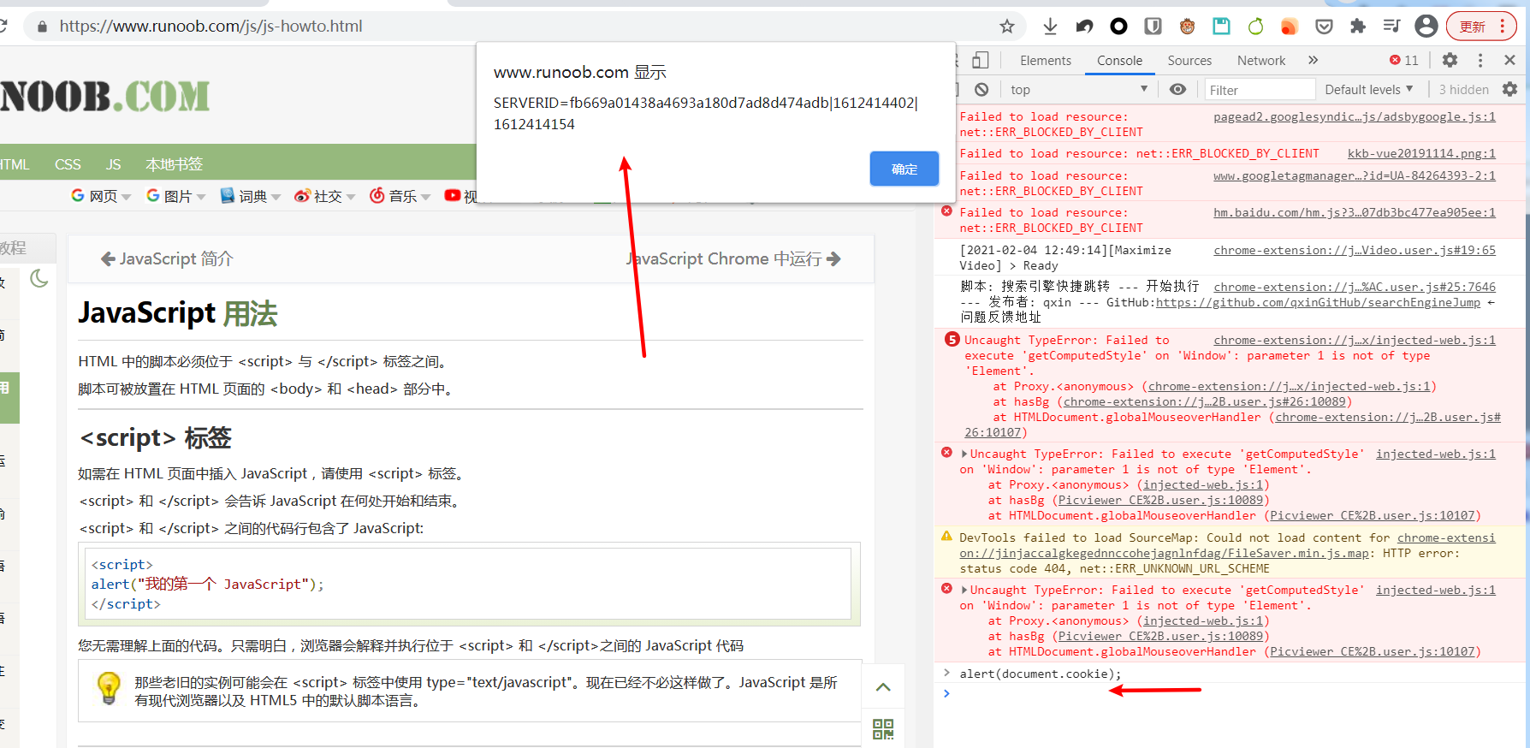Open the Video.user.js#19:65 source link
The image size is (1530, 748).
1355,251
